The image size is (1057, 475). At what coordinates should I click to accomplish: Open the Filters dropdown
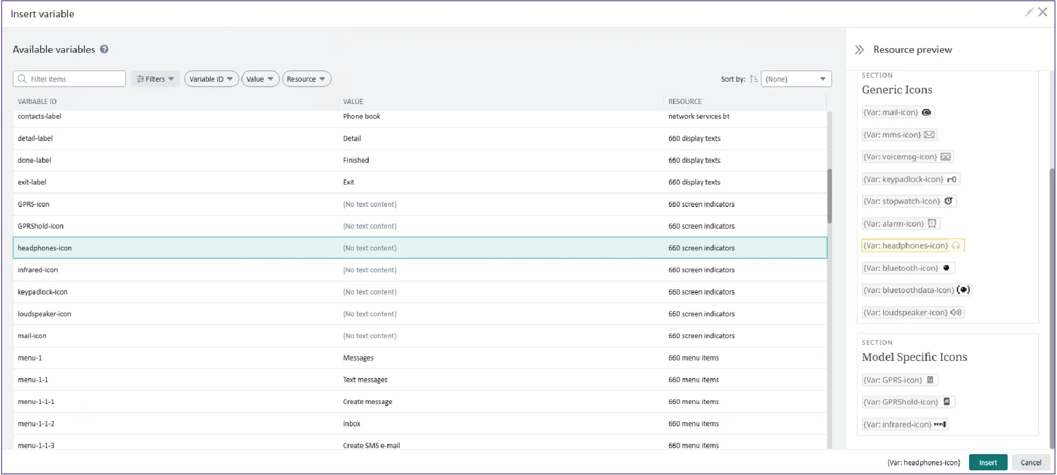pyautogui.click(x=155, y=79)
